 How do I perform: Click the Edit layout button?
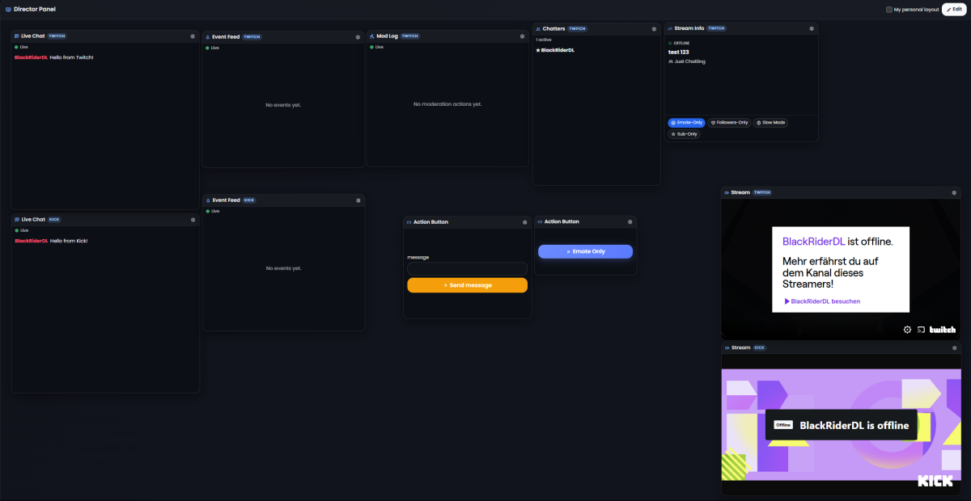954,9
